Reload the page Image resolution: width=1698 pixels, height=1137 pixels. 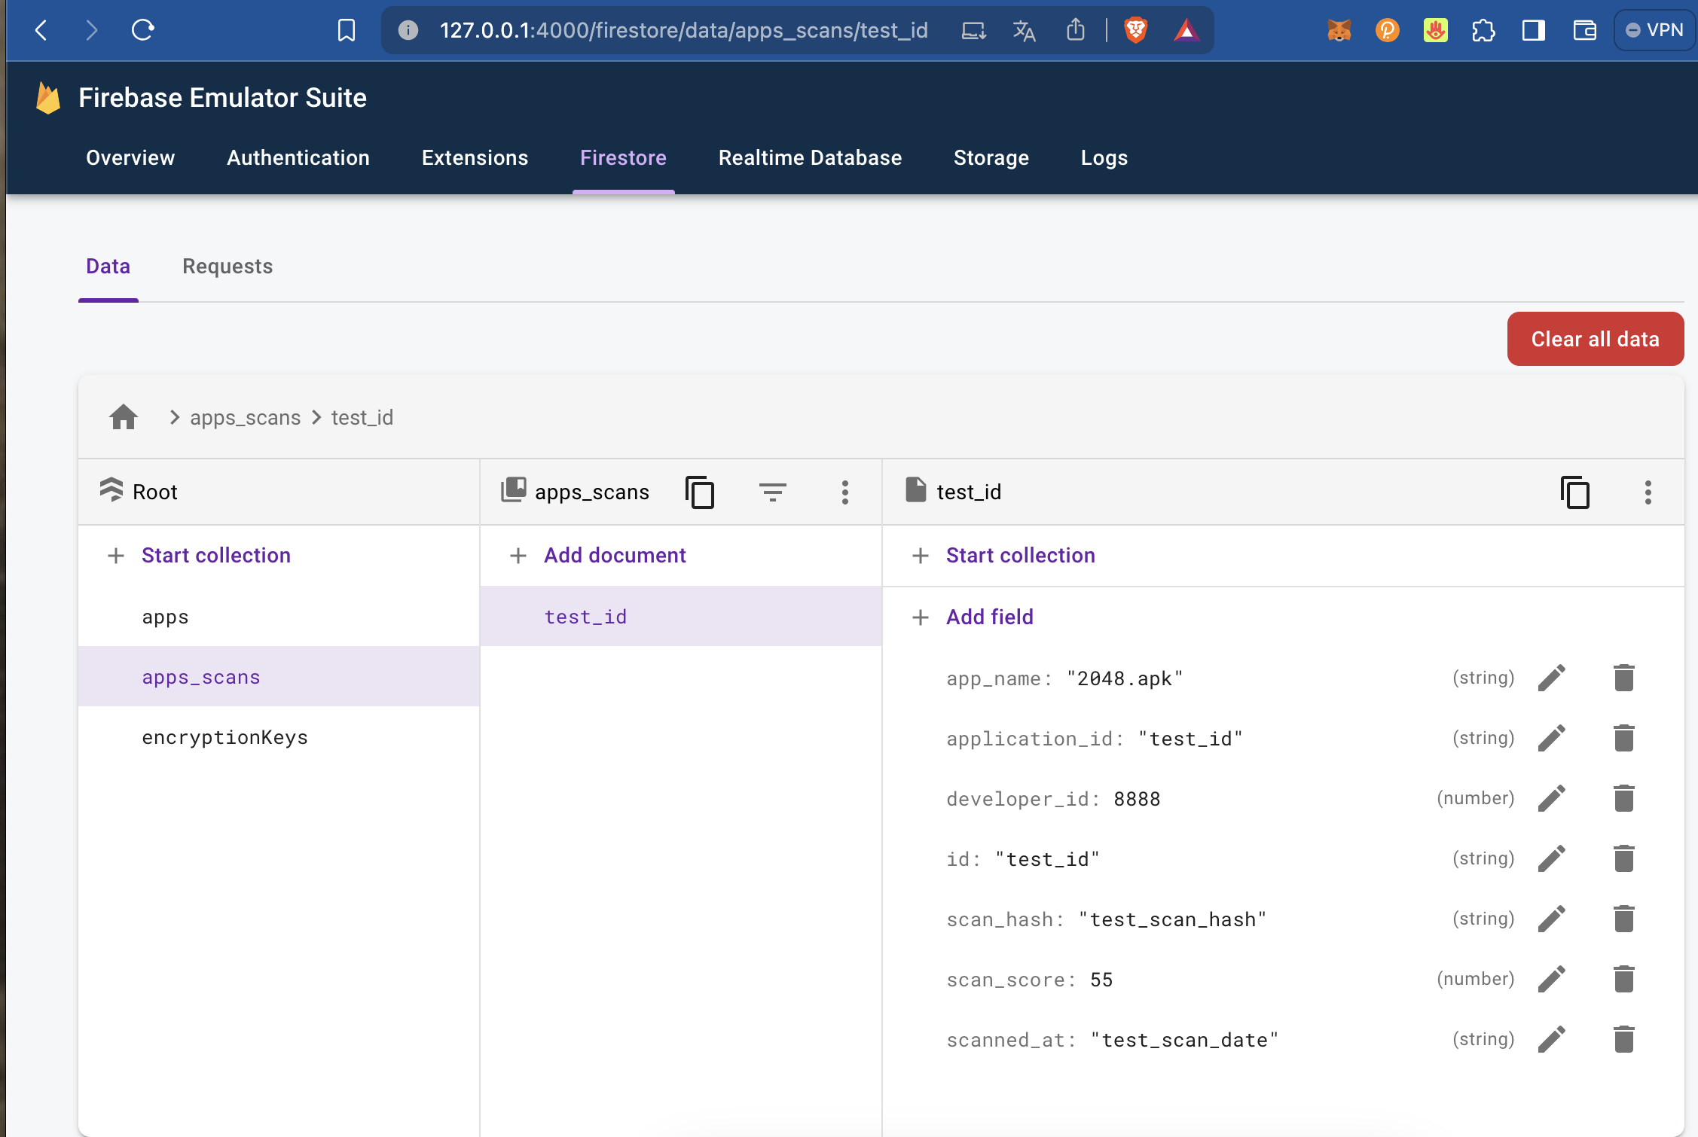pos(142,30)
